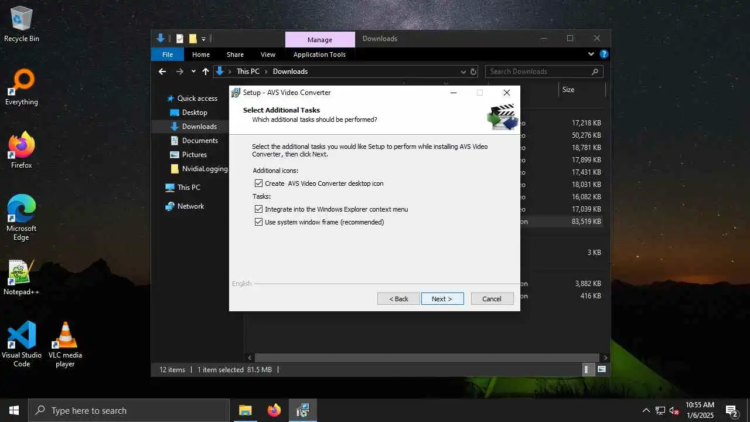Viewport: 750px width, 422px height.
Task: Switch to the View ribbon tab
Action: [268, 55]
